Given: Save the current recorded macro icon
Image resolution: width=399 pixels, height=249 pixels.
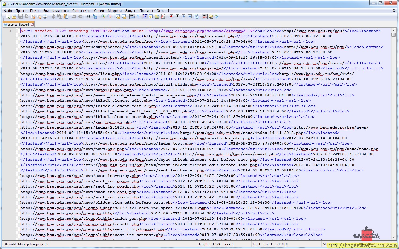Looking at the screenshot, I should (x=196, y=16).
